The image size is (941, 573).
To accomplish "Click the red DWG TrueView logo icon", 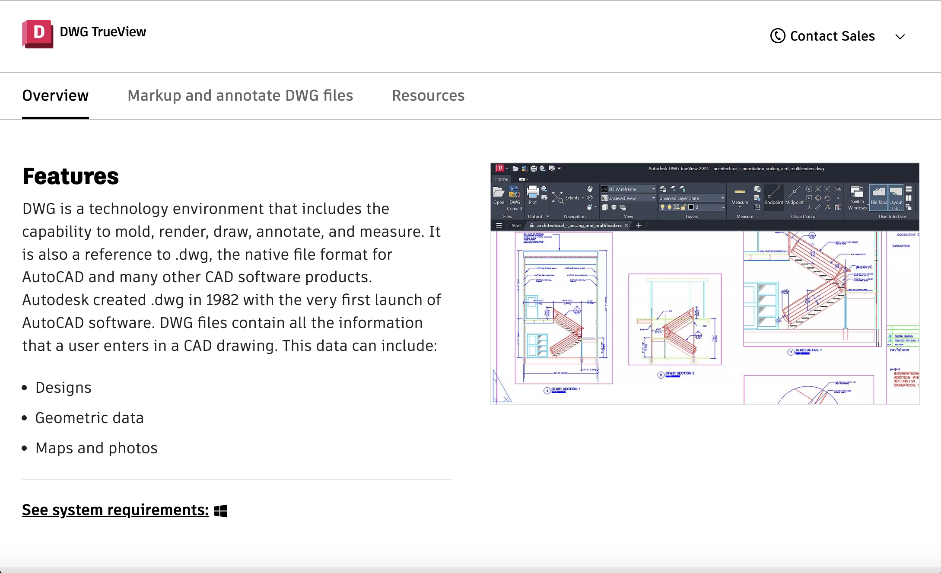I will 38,34.
